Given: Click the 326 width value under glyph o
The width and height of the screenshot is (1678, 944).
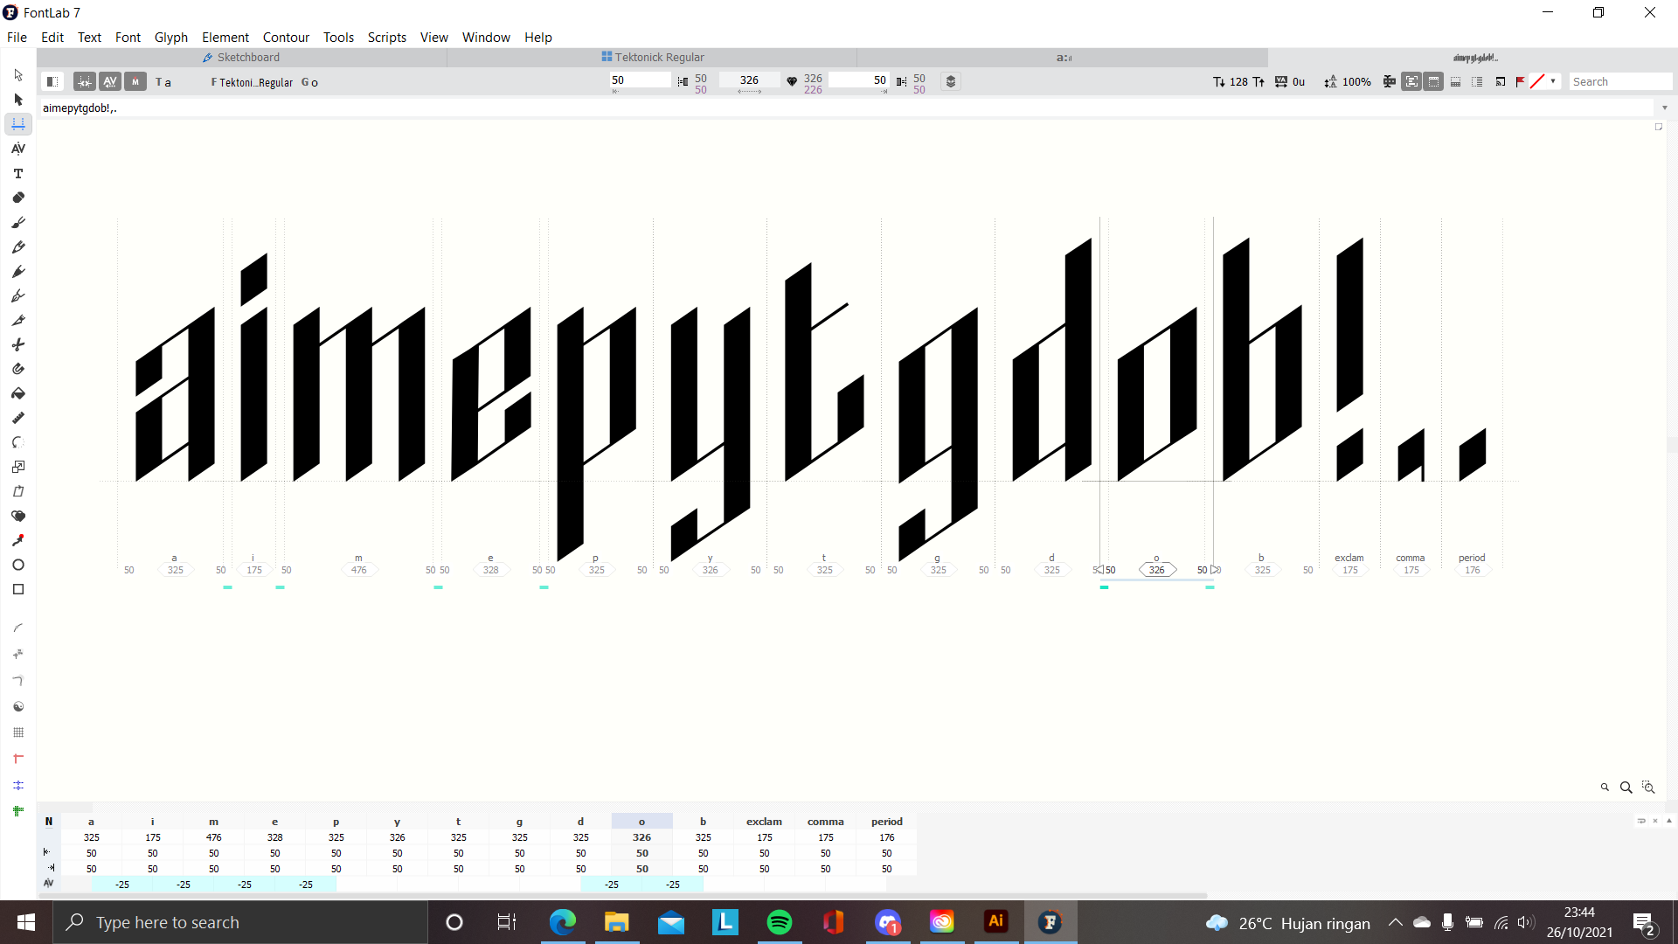Looking at the screenshot, I should 1156,570.
